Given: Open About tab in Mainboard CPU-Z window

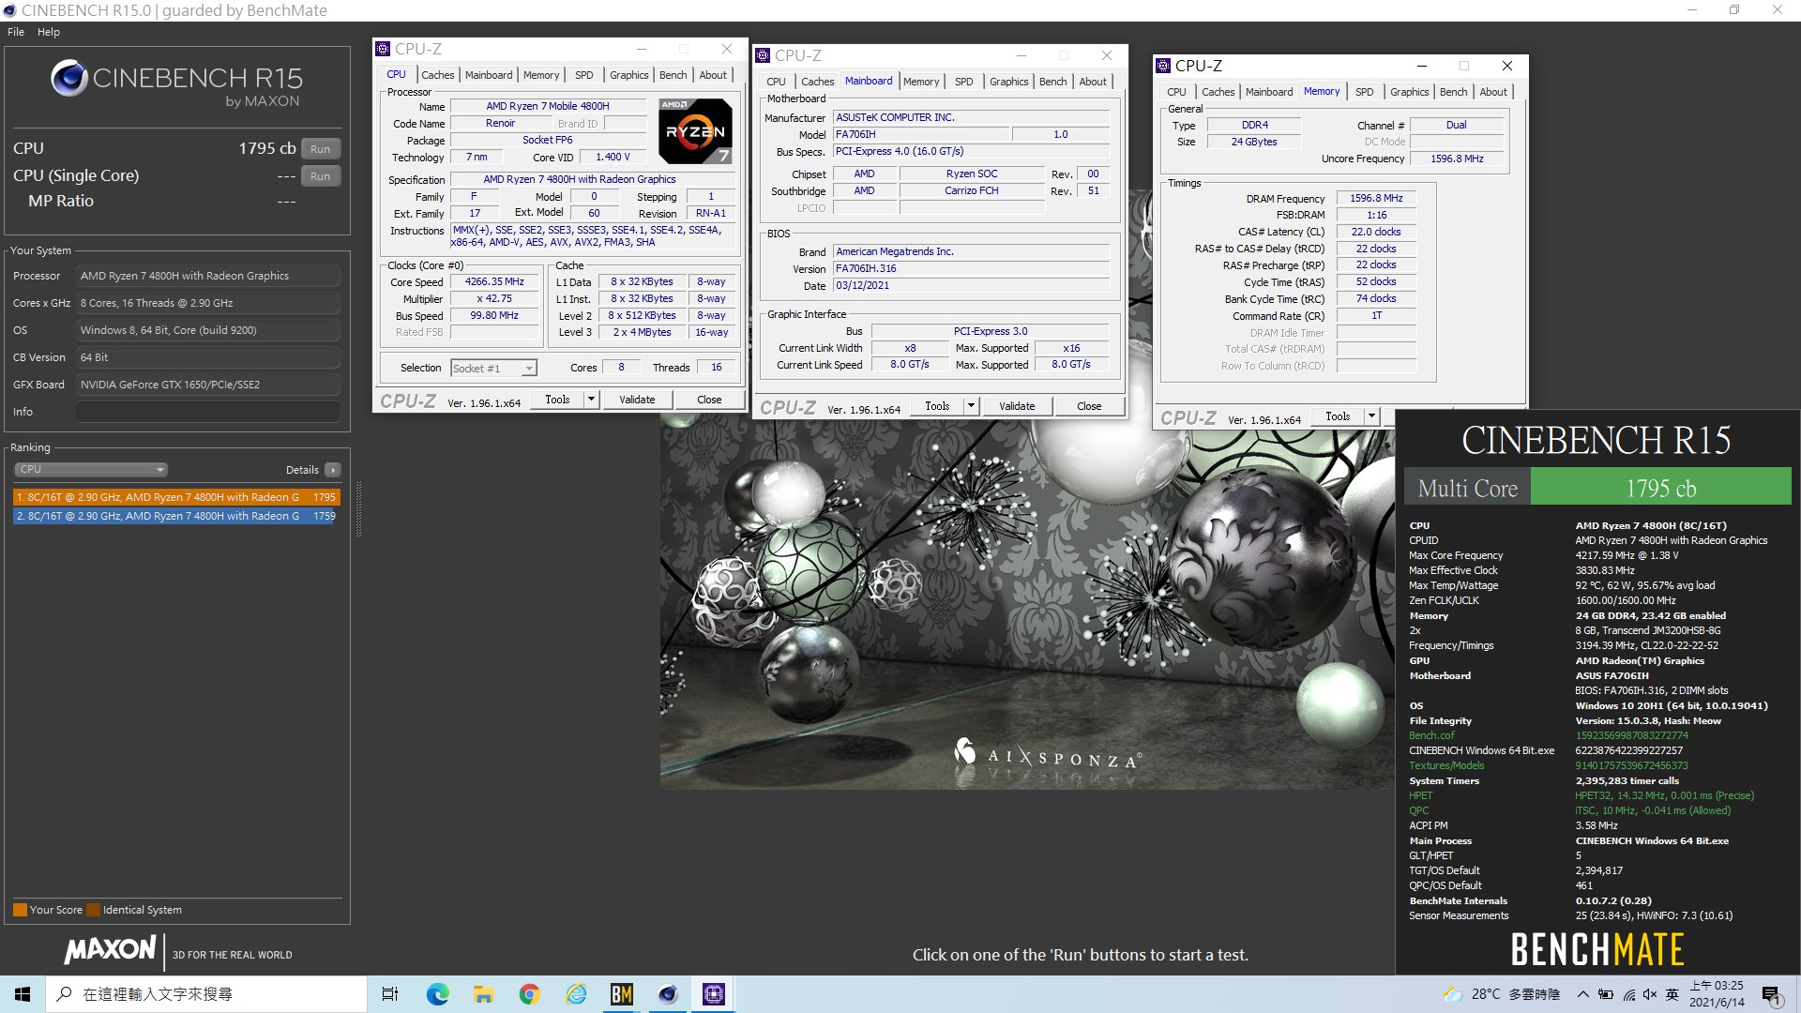Looking at the screenshot, I should 1093,82.
